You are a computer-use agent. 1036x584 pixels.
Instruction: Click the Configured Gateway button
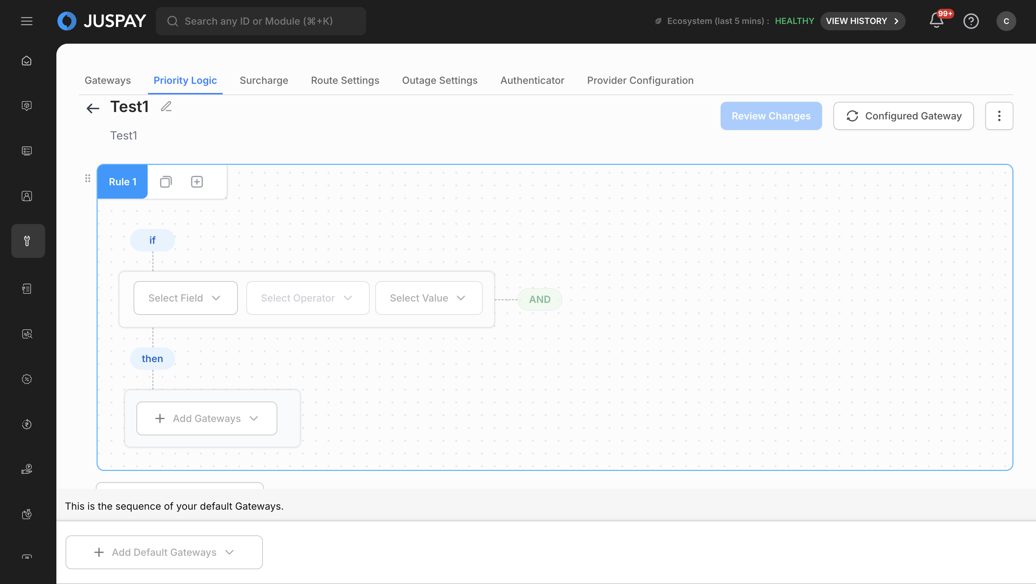click(903, 116)
